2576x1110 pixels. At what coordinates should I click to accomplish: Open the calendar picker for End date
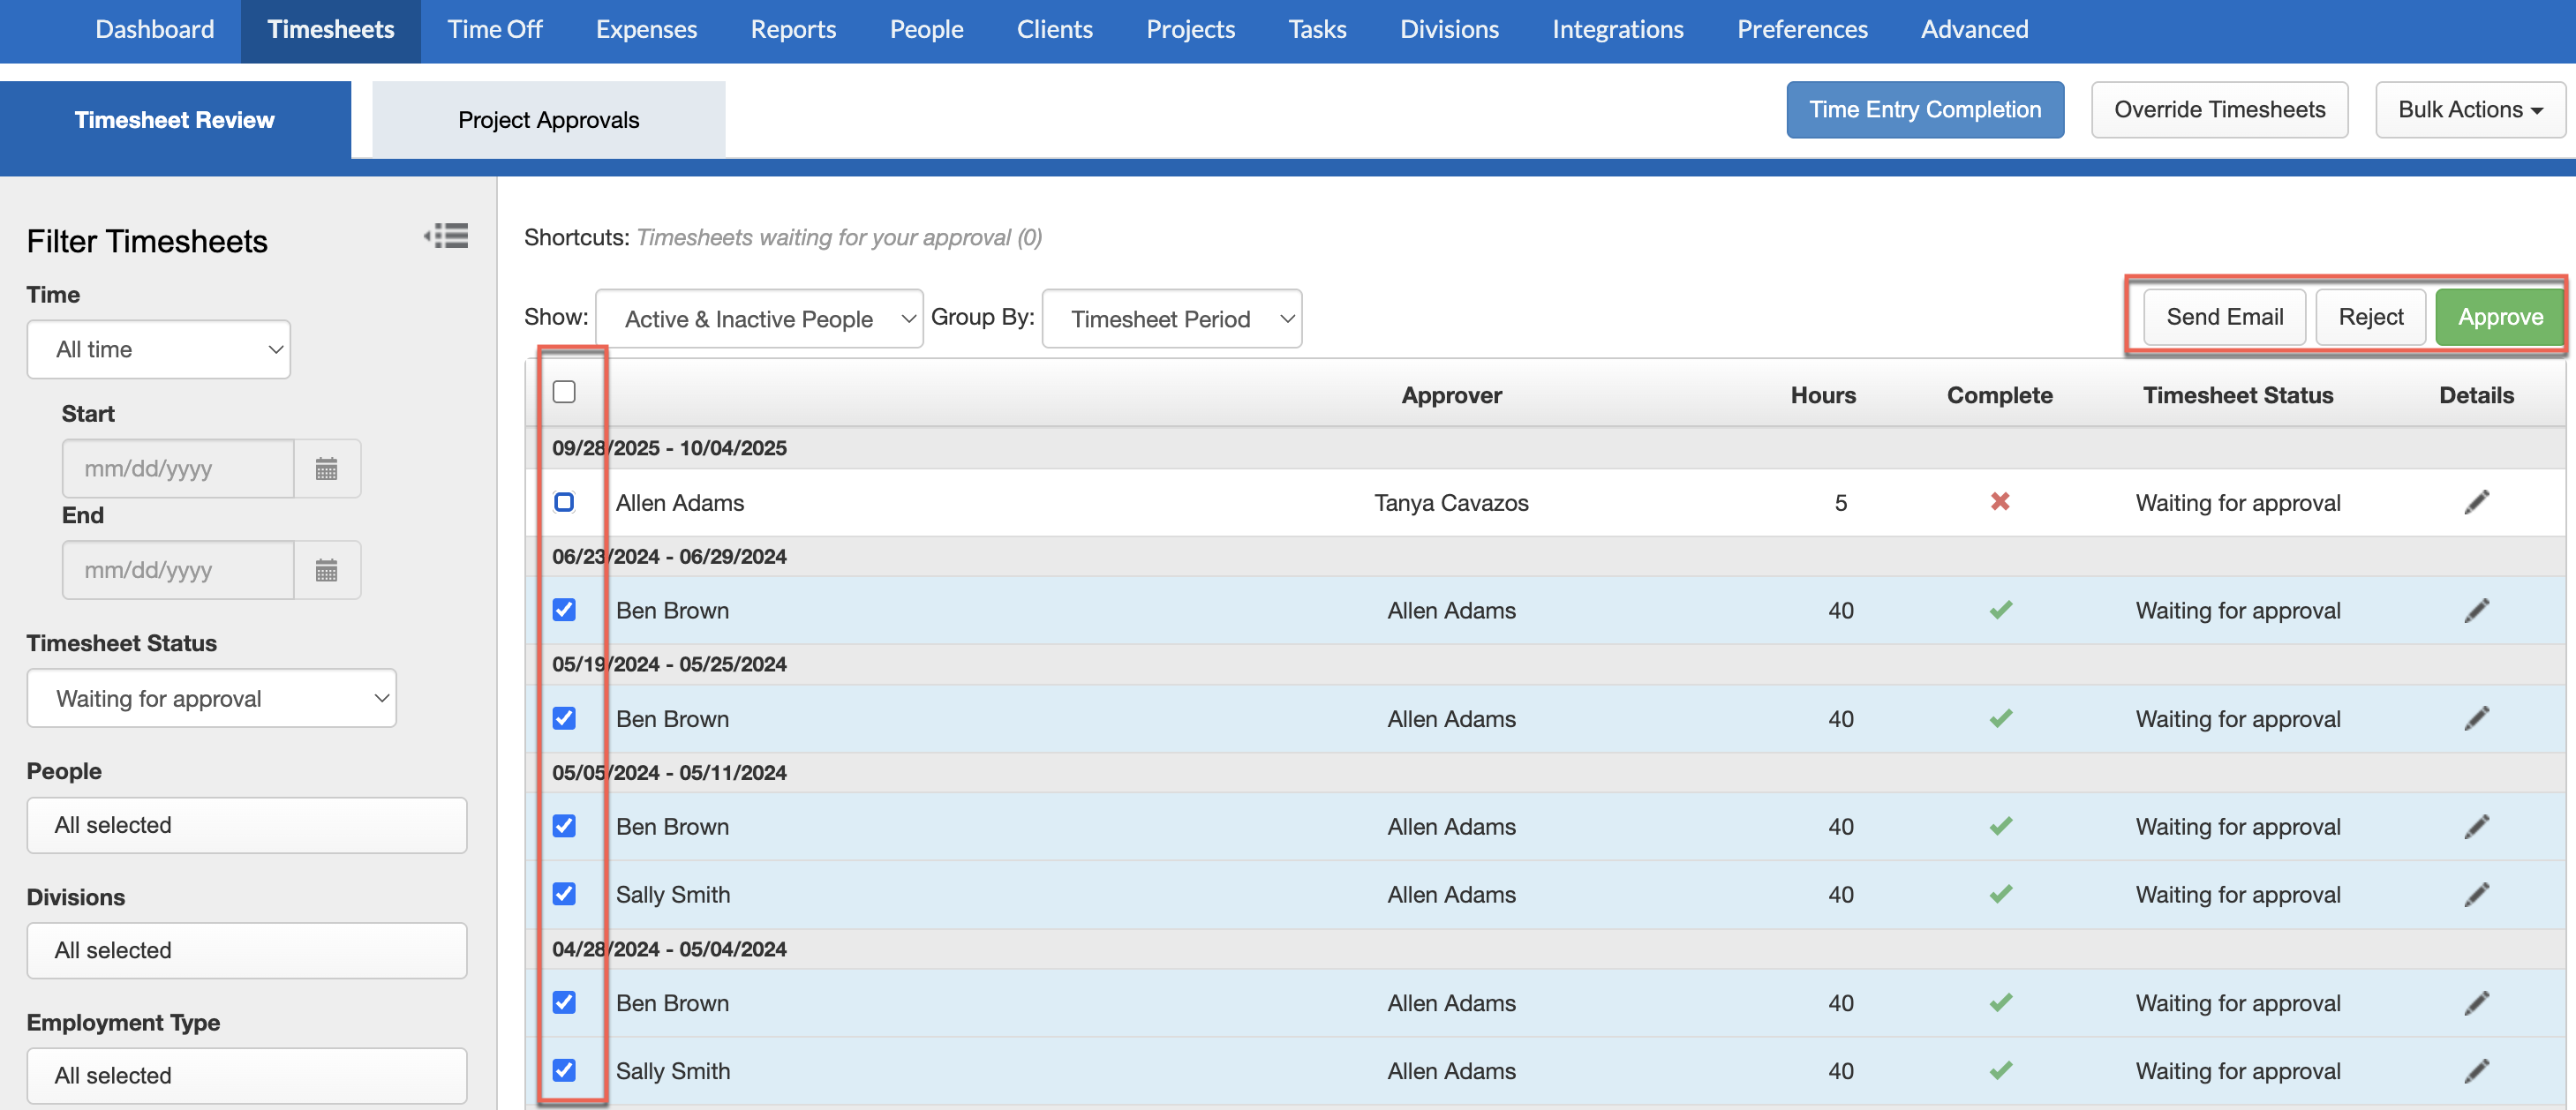tap(327, 569)
